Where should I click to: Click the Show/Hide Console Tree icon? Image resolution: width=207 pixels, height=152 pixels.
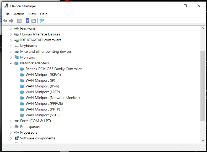pos(19,21)
